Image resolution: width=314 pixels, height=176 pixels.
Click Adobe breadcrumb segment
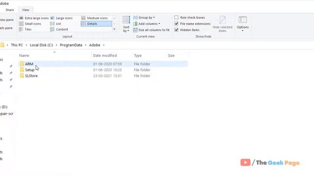[x=95, y=45]
